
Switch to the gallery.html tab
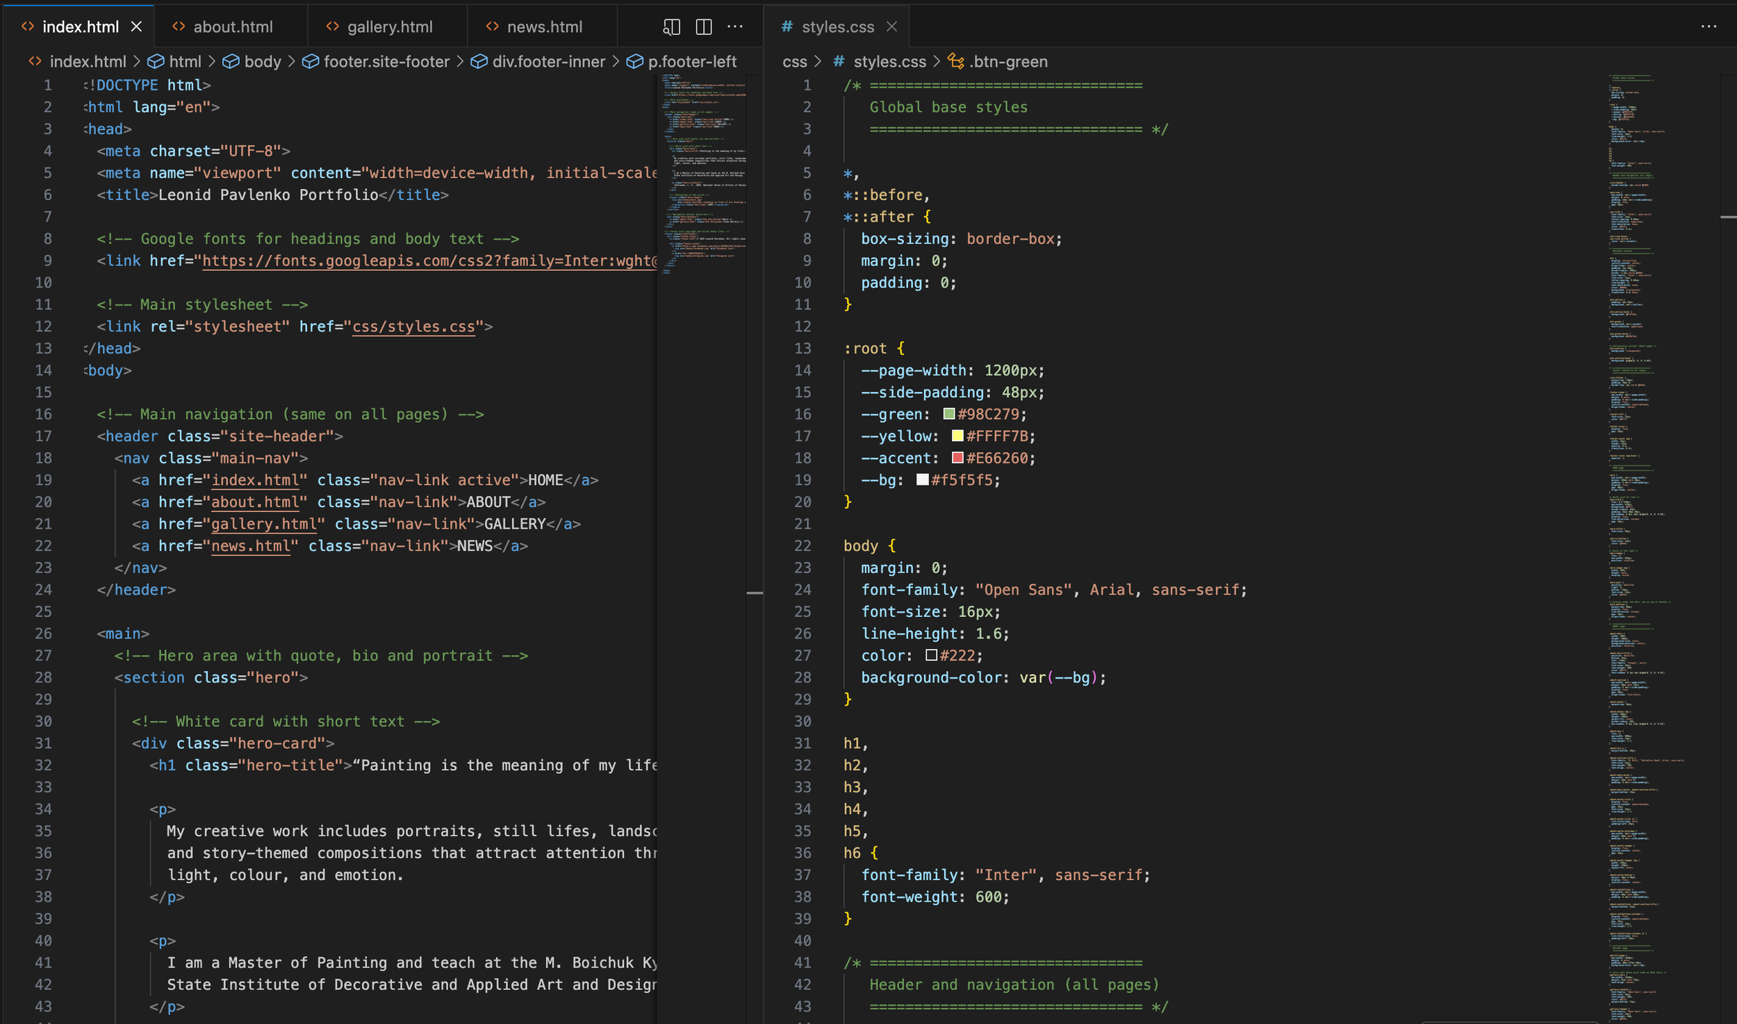390,27
